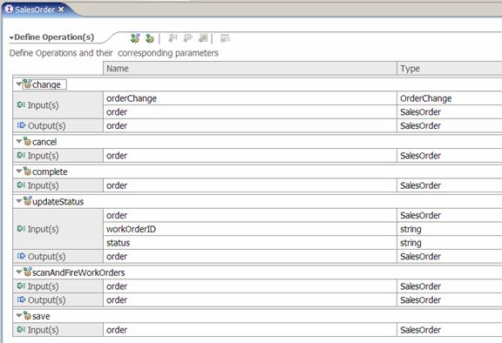
Task: Click the Output(s) arrow icon under scanAndFireWorkOrders
Action: coord(21,299)
